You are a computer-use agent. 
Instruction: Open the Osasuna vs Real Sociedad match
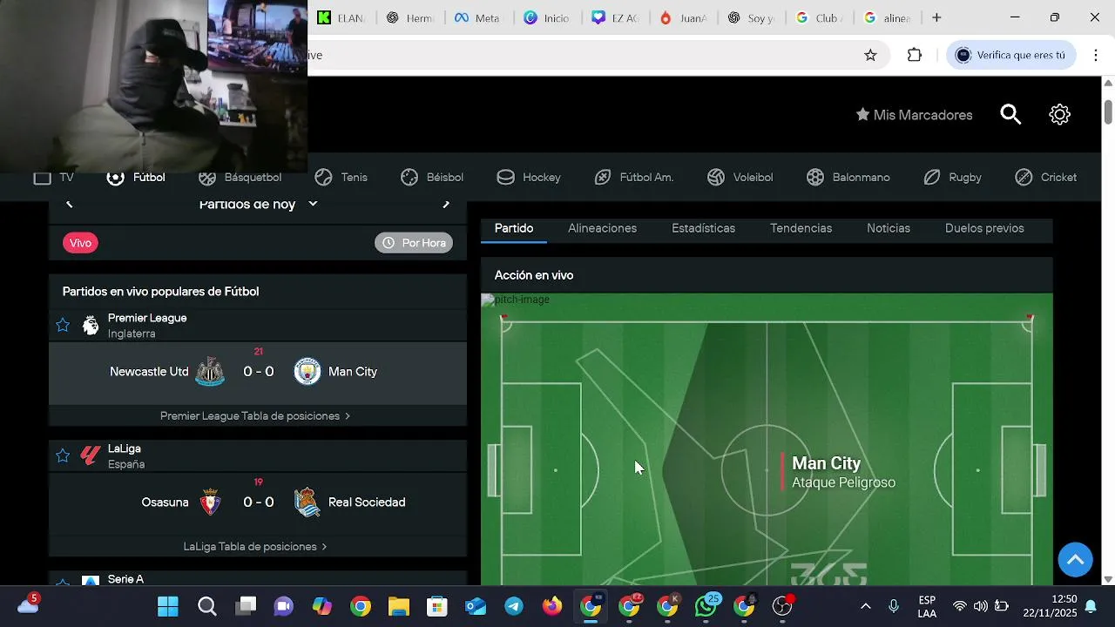pyautogui.click(x=258, y=503)
